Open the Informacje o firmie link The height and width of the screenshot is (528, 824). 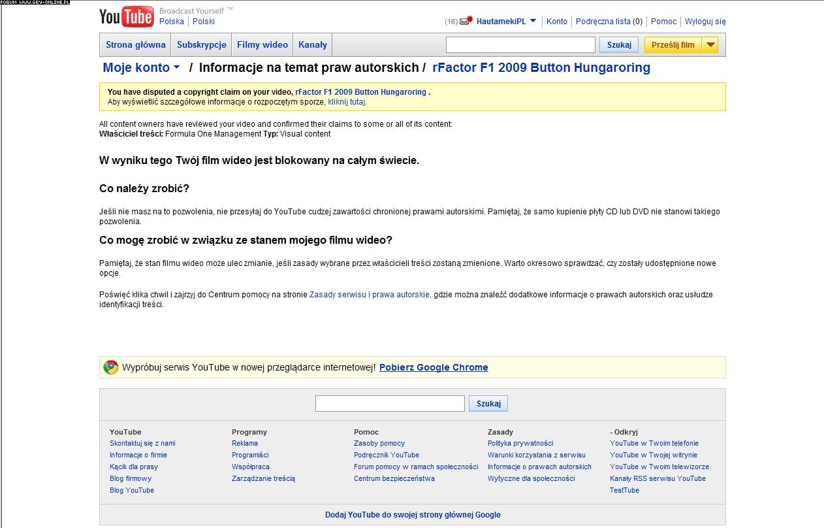pos(138,455)
